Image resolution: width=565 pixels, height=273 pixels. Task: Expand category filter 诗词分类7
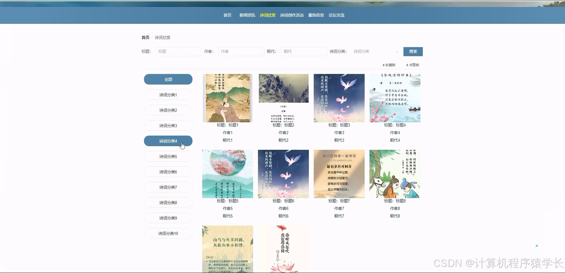coord(168,187)
